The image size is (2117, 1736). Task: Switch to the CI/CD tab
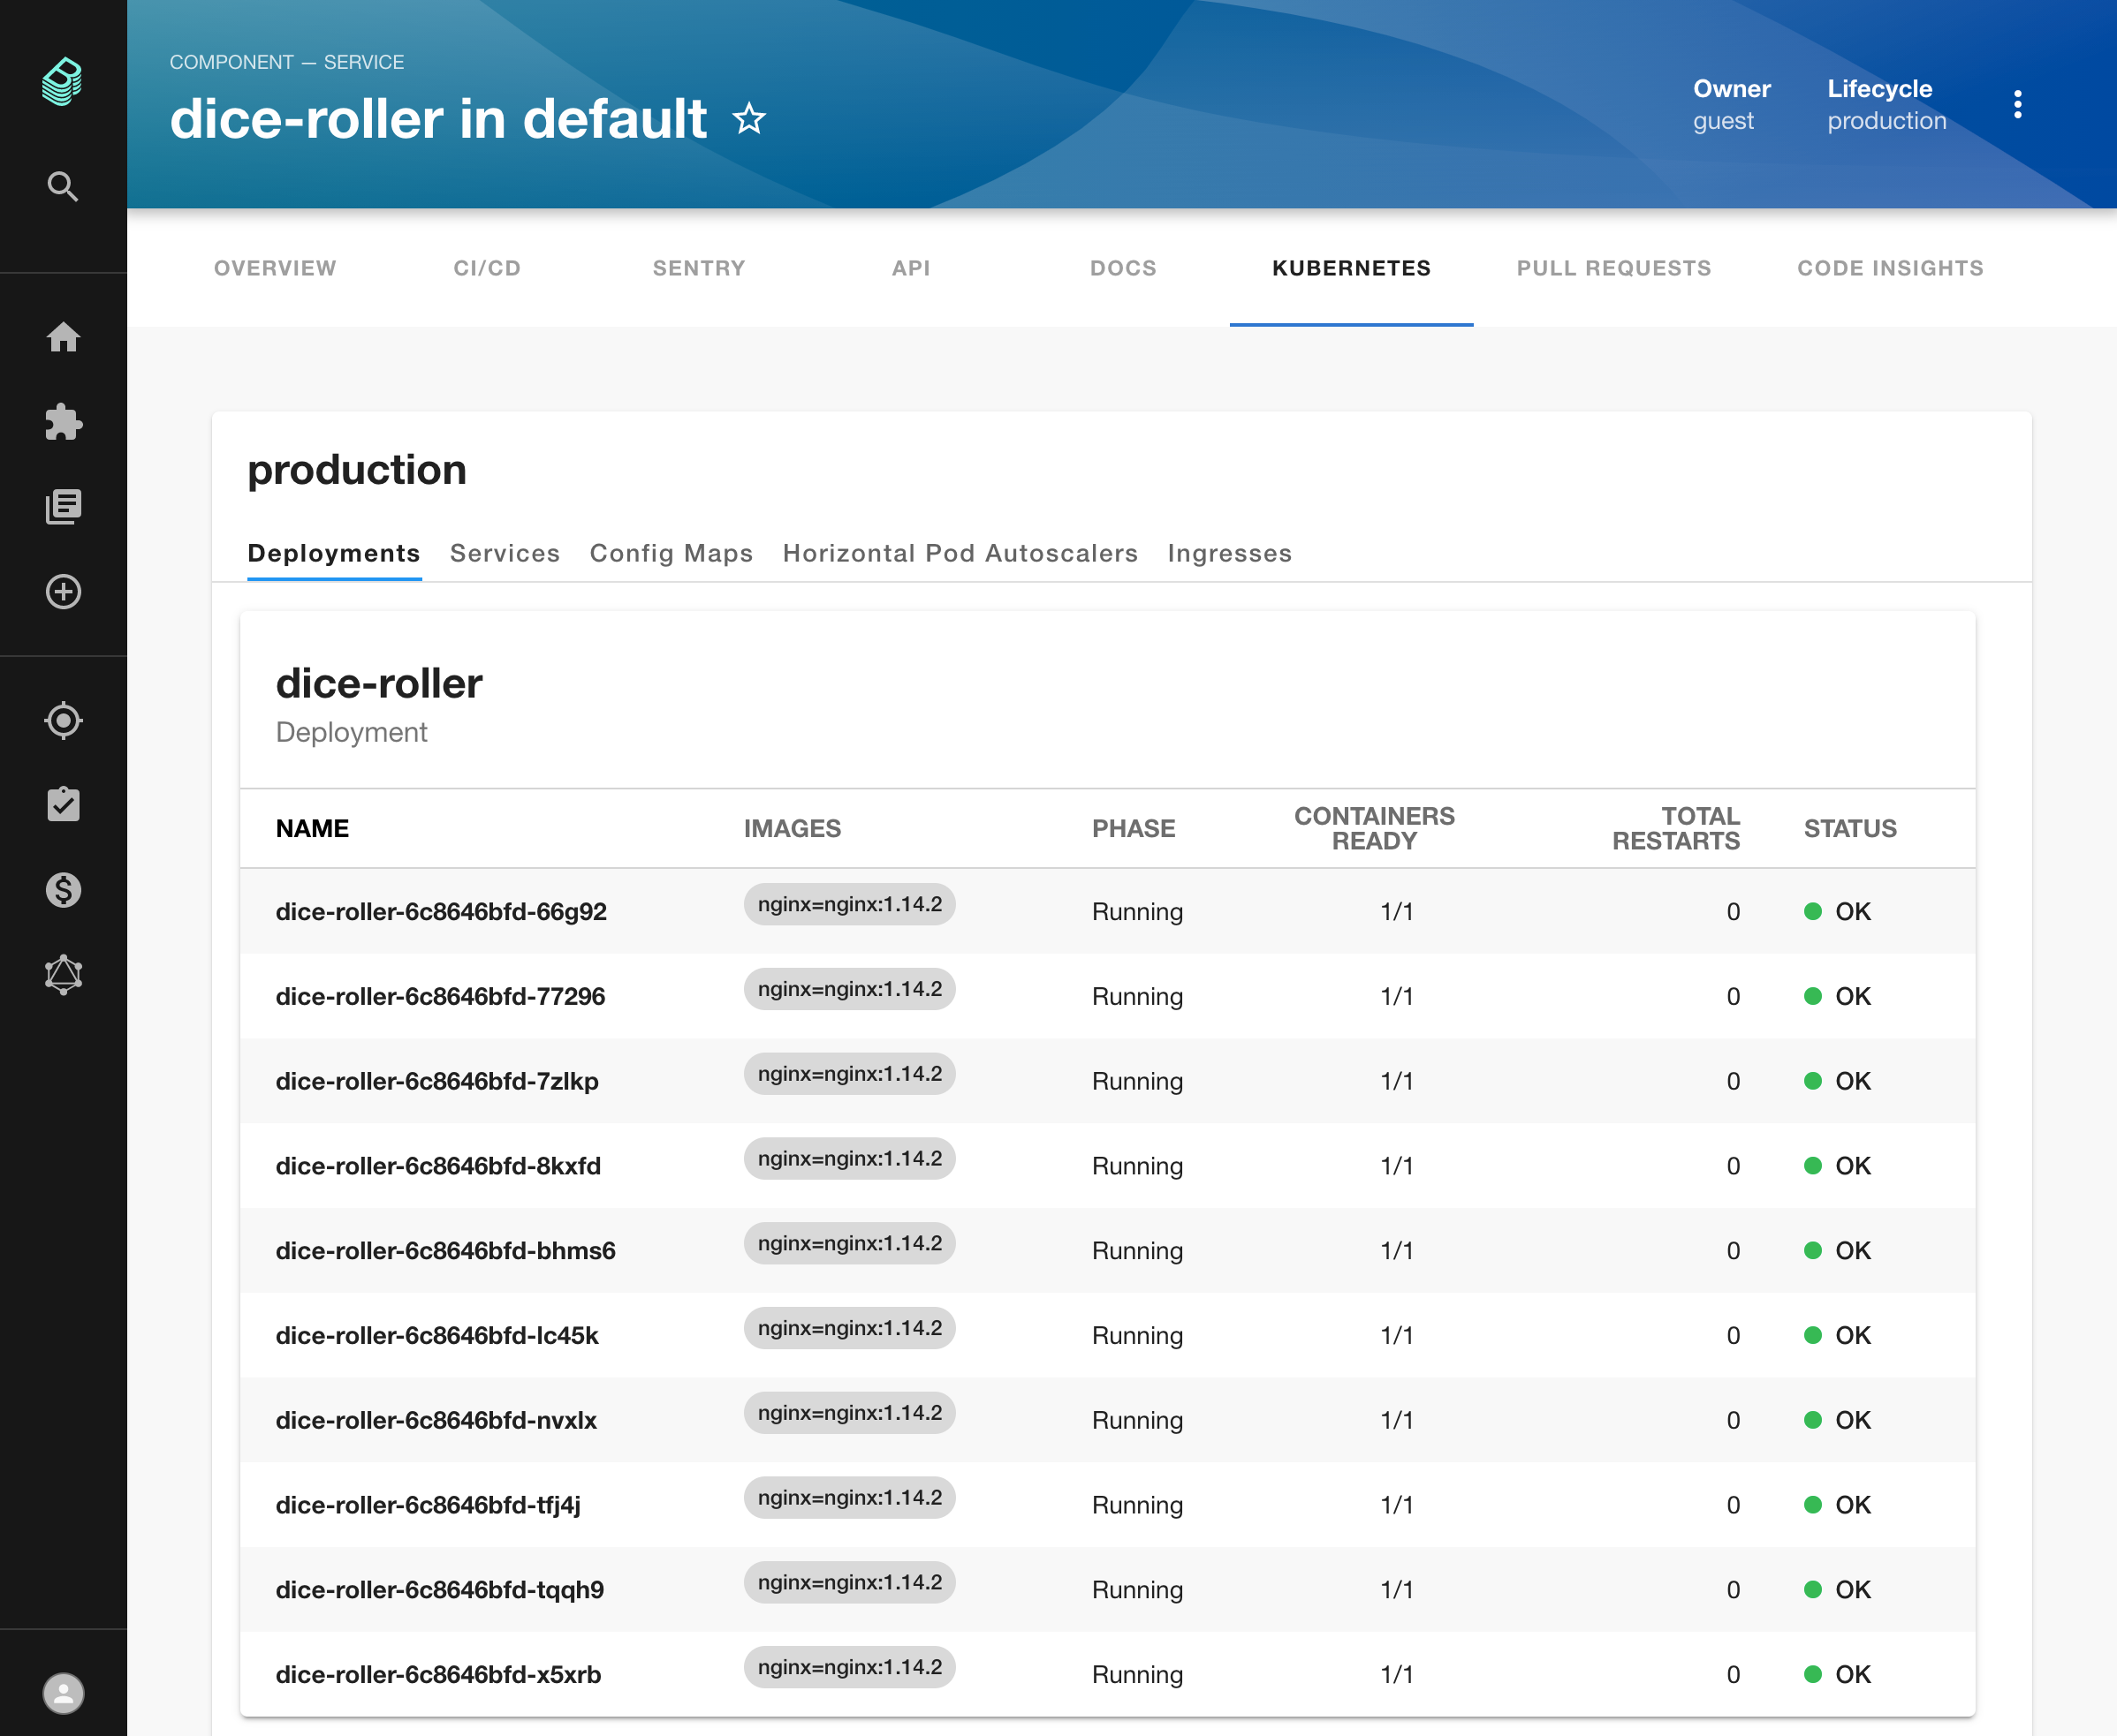point(487,268)
